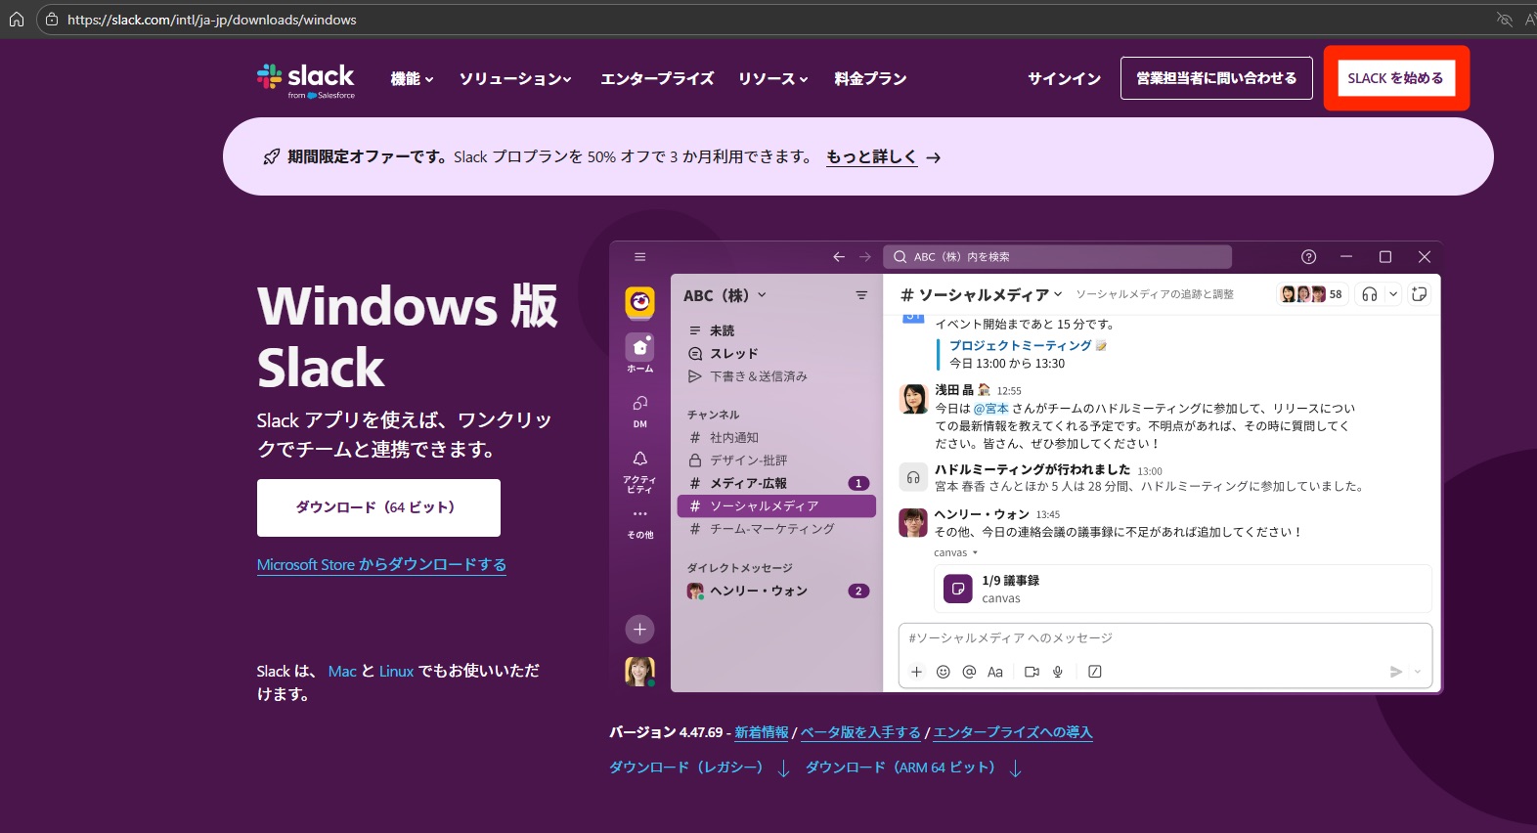Follow Microsoft Store からダウンロードする link

381,565
